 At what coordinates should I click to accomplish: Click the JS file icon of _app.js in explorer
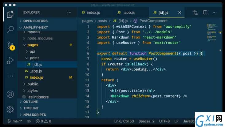pyautogui.click(x=26, y=71)
